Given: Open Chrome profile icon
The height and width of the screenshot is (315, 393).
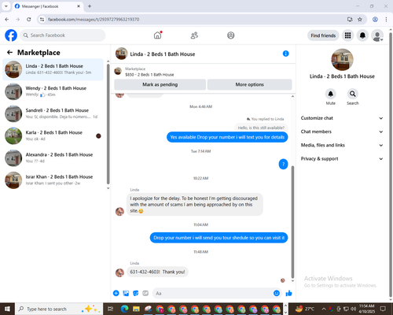Looking at the screenshot, I should (x=375, y=19).
